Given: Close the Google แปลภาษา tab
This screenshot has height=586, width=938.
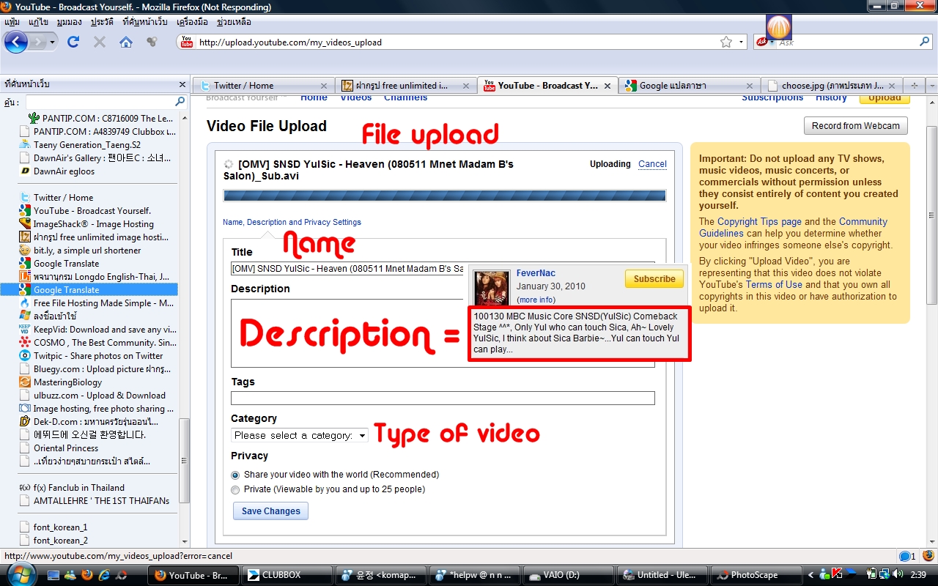Looking at the screenshot, I should [749, 86].
